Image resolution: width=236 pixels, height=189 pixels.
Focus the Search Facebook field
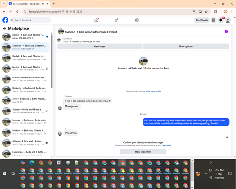coord(30,20)
